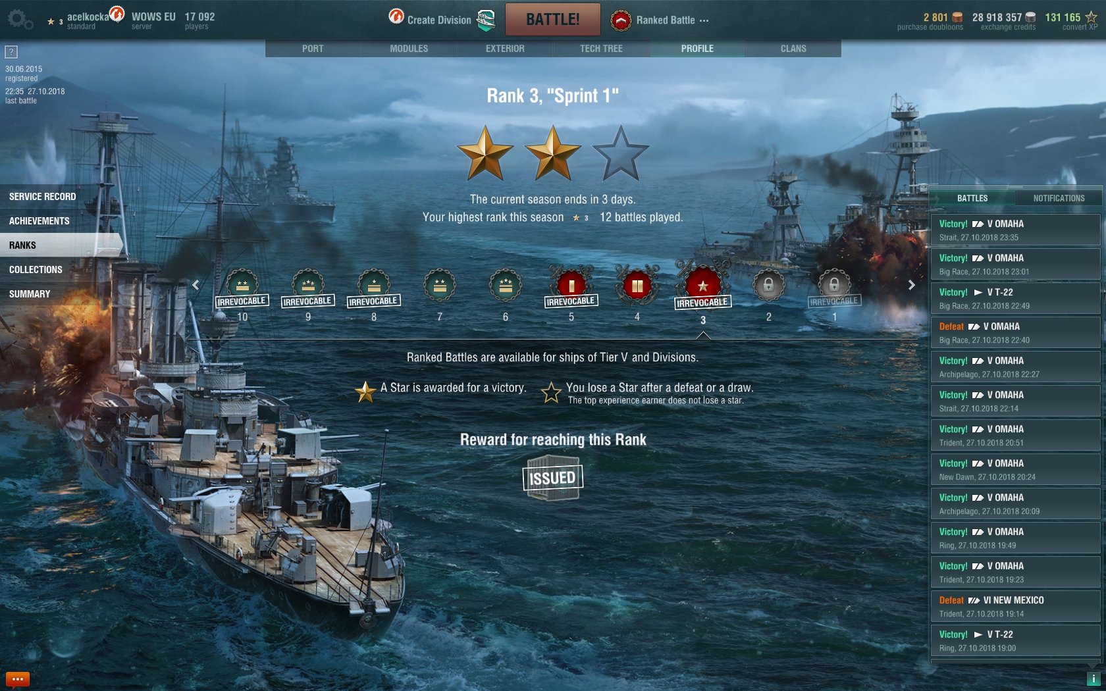Click the help question mark icon

pos(11,52)
